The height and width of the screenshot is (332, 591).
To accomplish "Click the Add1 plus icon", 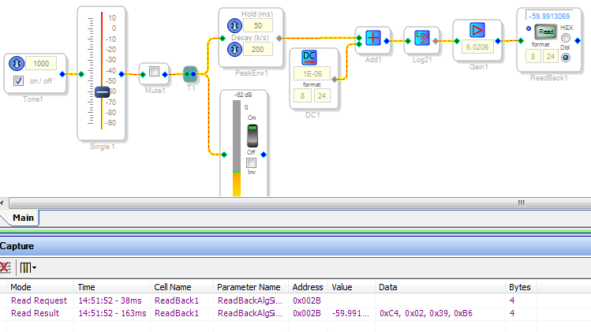I will [373, 38].
